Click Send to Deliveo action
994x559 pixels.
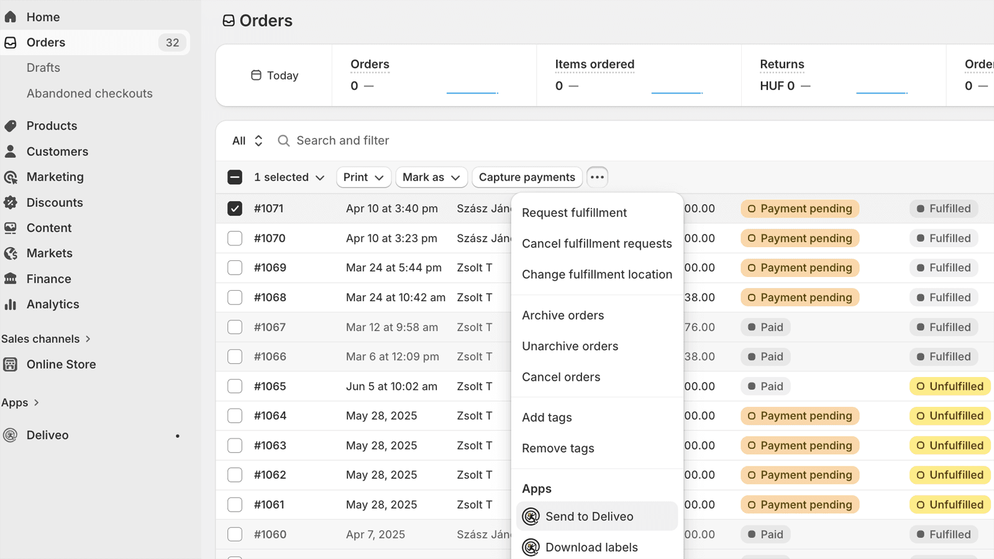point(597,516)
